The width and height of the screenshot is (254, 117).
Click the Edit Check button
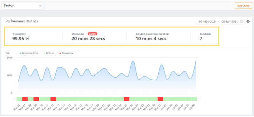(243, 6)
